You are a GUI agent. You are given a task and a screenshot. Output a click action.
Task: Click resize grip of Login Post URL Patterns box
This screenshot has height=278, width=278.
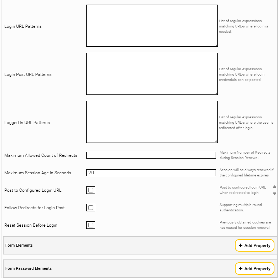coord(216,93)
